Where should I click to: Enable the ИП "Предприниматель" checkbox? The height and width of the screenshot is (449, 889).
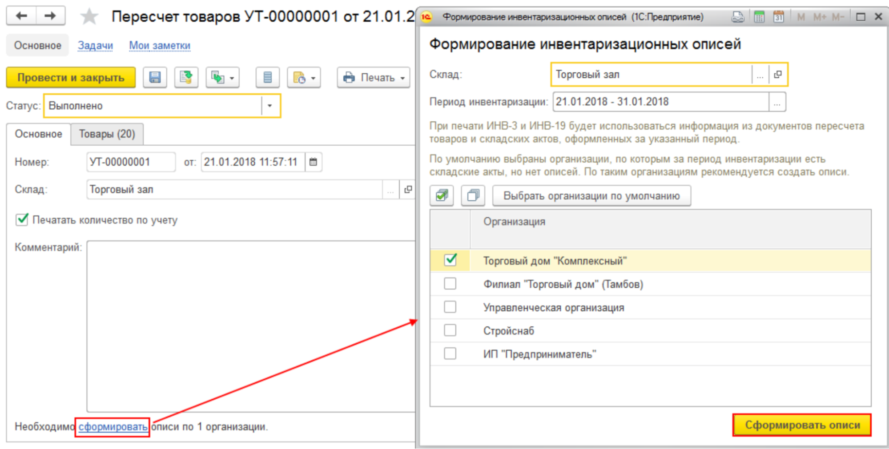point(450,354)
